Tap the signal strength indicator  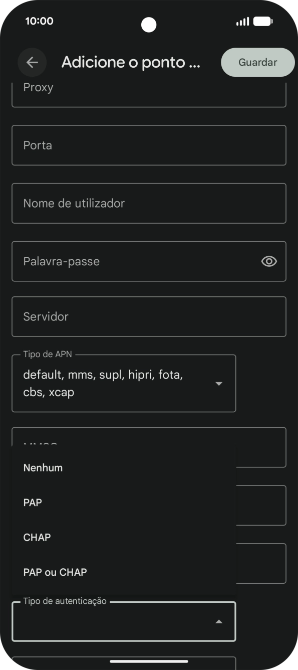tap(243, 21)
